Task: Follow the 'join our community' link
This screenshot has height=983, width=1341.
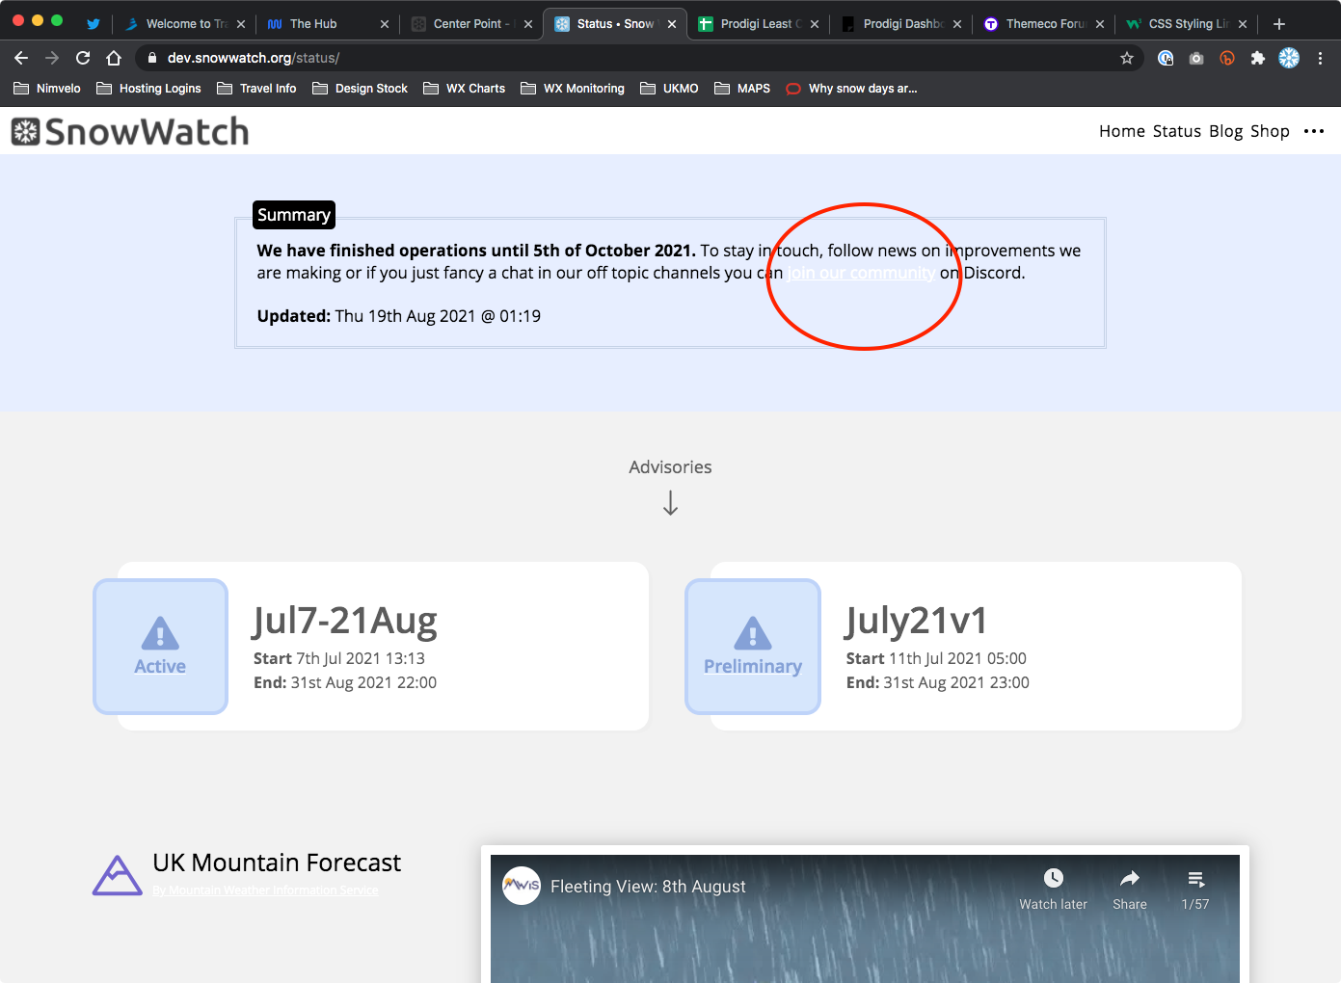Action: tap(860, 273)
